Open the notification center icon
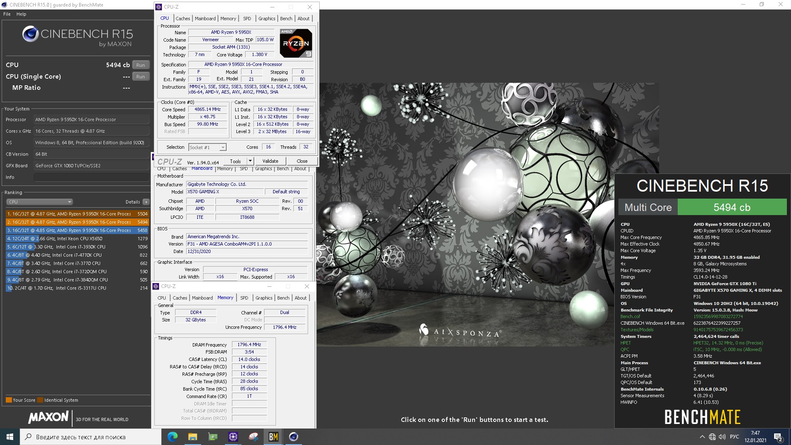This screenshot has height=445, width=791. (778, 437)
